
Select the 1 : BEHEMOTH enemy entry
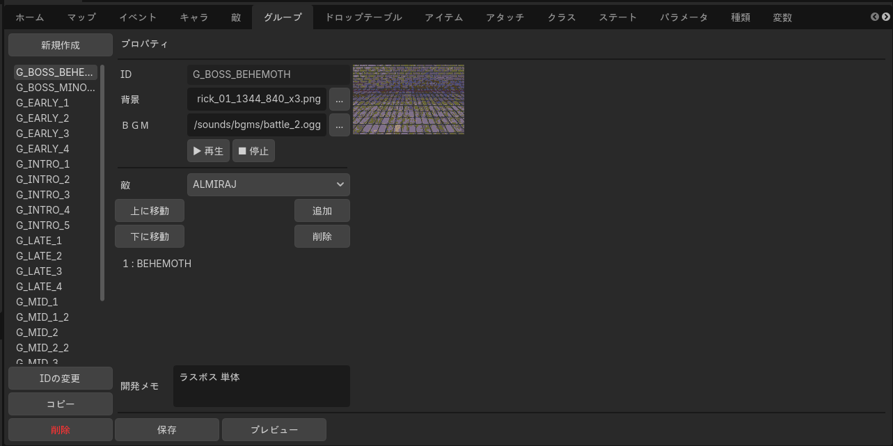(x=157, y=264)
